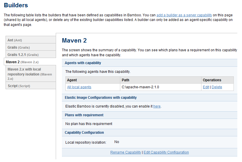Click the Capability Configuration section header
This screenshot has height=162, width=242.
click(149, 133)
